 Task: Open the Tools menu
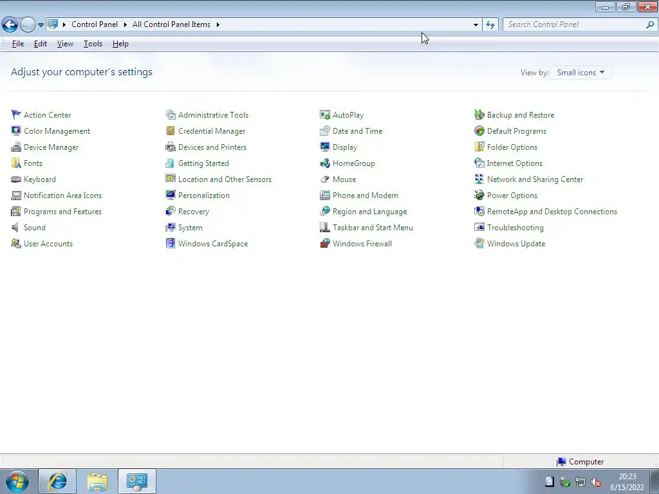(93, 44)
